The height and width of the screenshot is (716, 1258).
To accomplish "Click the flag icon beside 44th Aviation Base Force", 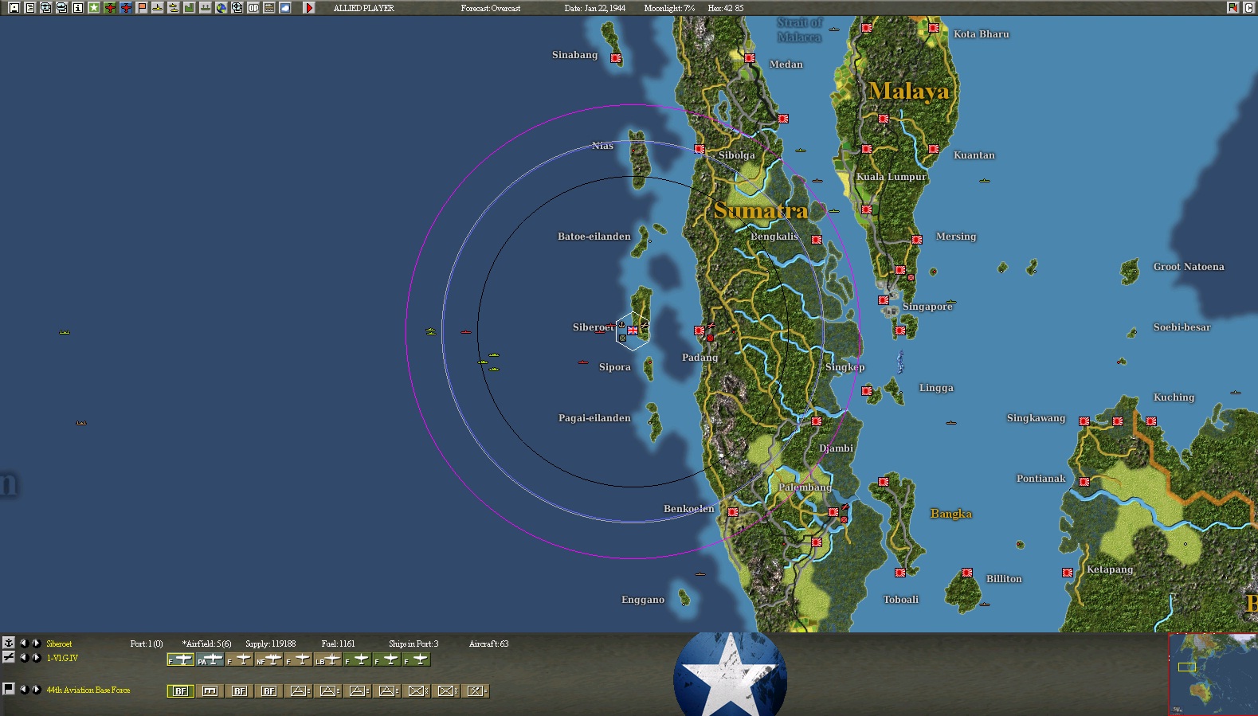I will point(9,689).
